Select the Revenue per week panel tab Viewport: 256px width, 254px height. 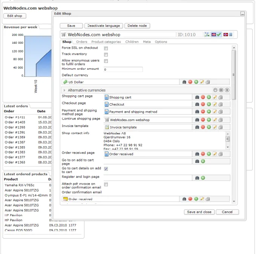click(x=21, y=27)
